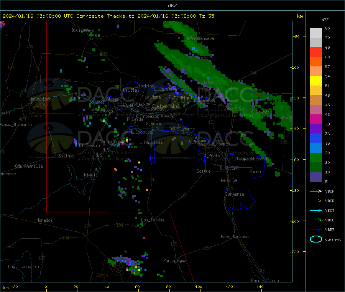Select the magenta 42 dBZ color swatch
This screenshot has width=345, height=292.
pos(316,119)
